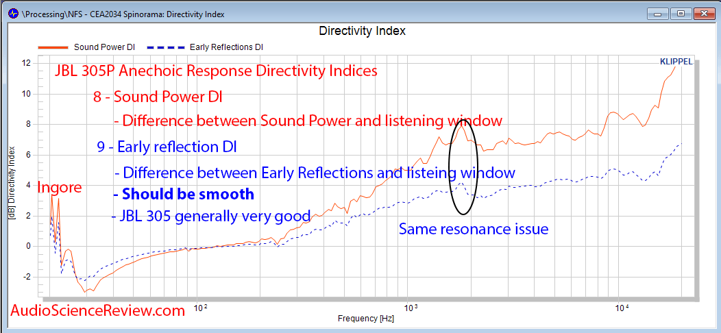Click the 6 value on the dB axis
The height and width of the screenshot is (333, 721).
27,155
